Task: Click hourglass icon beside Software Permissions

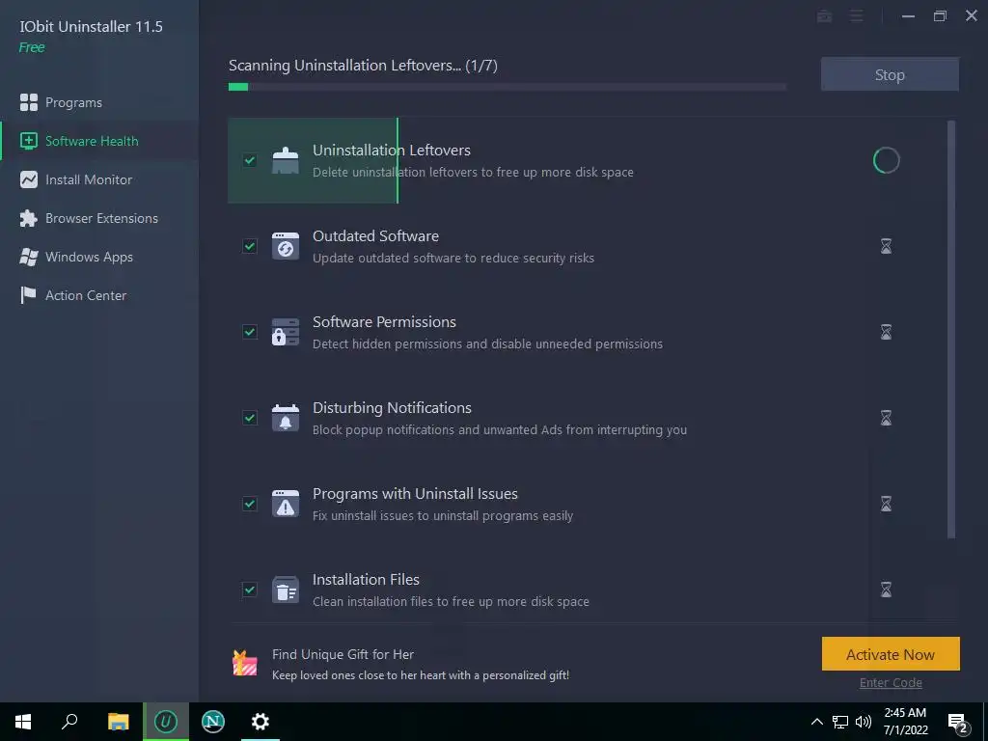Action: pyautogui.click(x=886, y=332)
